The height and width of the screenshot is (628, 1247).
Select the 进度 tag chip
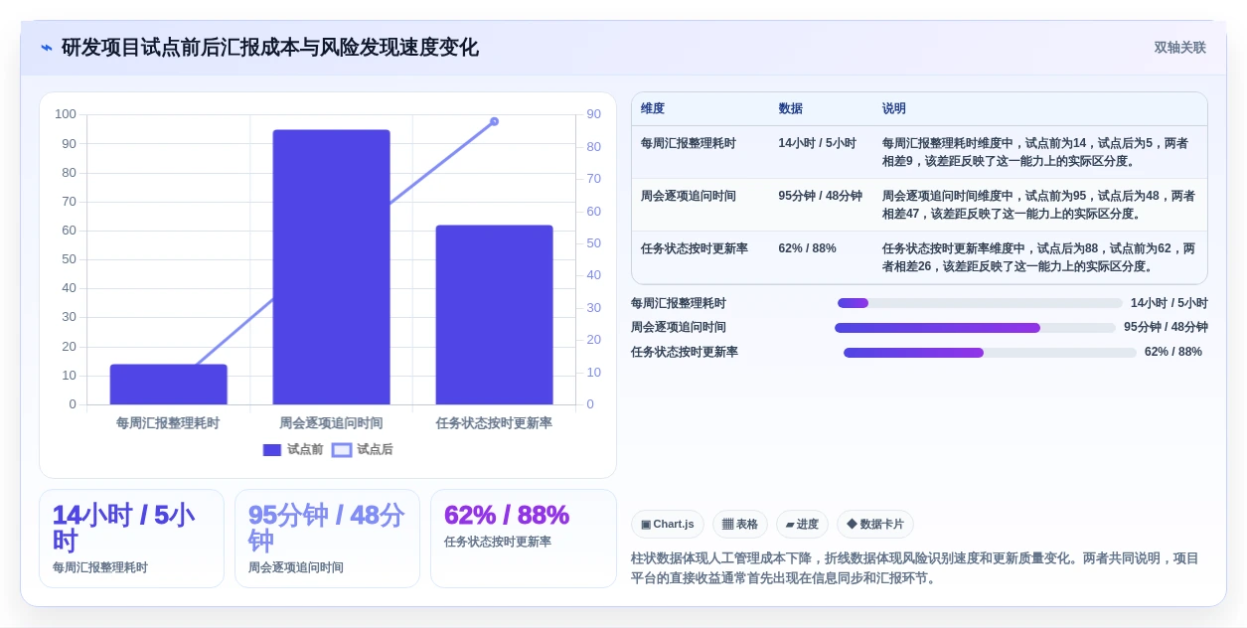pos(802,524)
